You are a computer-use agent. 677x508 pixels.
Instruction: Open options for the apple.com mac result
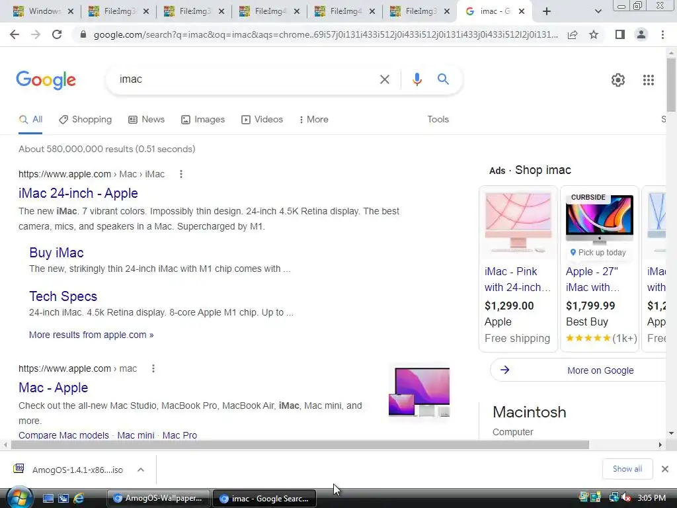point(153,368)
